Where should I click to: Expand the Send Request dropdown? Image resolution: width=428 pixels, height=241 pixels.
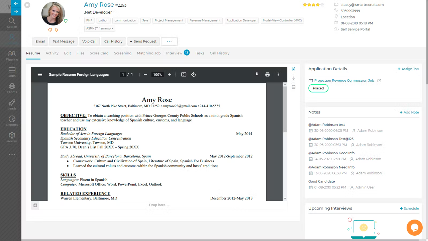[x=143, y=42]
